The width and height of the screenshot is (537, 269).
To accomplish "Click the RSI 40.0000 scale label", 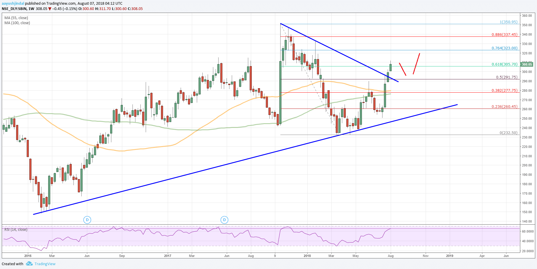I will coord(528,241).
